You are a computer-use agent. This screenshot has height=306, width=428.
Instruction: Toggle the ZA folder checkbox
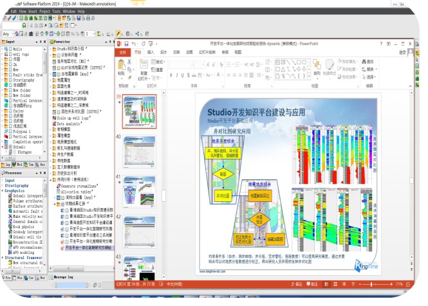pos(11,64)
